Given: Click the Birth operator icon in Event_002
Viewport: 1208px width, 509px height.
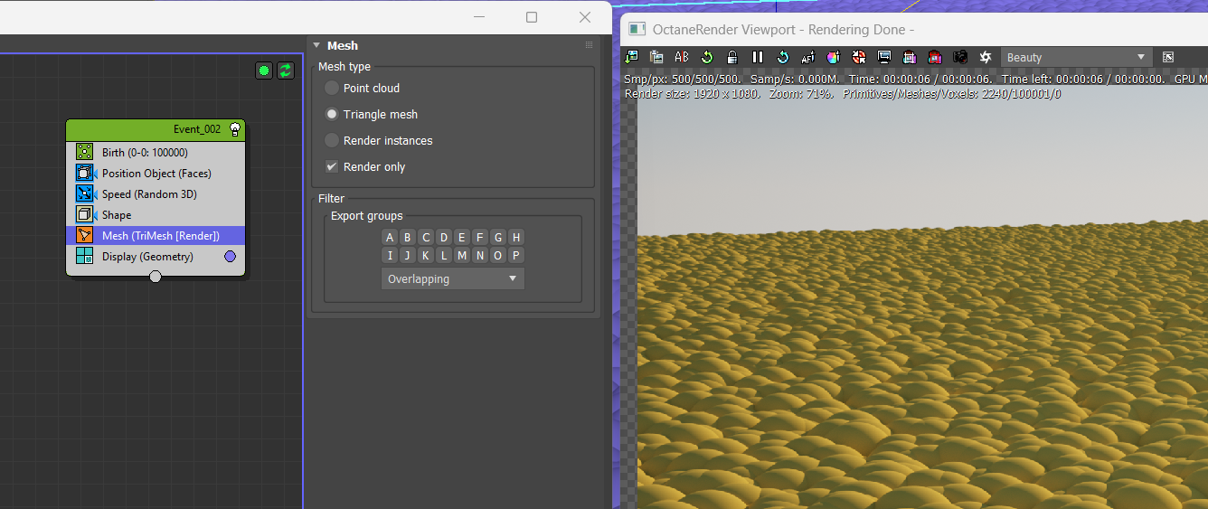Looking at the screenshot, I should (x=84, y=152).
